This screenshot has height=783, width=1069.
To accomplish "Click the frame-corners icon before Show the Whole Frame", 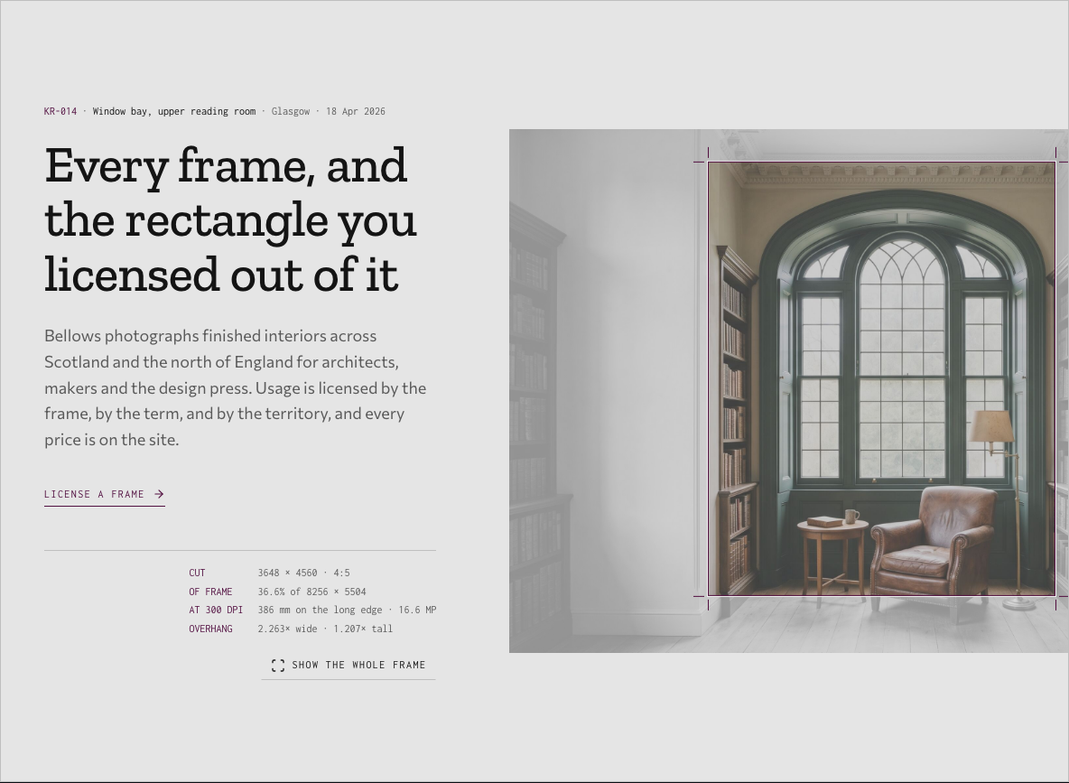I will click(278, 665).
